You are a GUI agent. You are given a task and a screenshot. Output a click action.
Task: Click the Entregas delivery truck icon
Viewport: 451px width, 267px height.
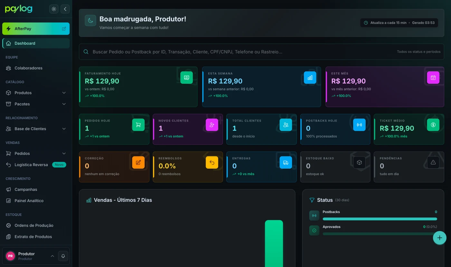pyautogui.click(x=286, y=163)
